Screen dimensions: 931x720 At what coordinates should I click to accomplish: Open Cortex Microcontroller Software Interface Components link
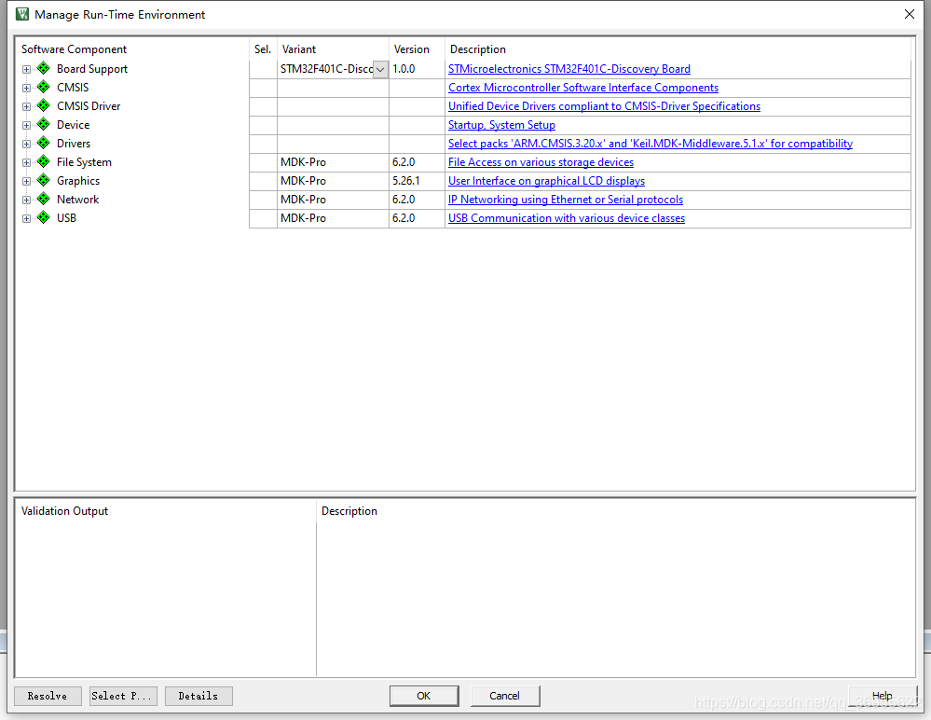pyautogui.click(x=583, y=88)
